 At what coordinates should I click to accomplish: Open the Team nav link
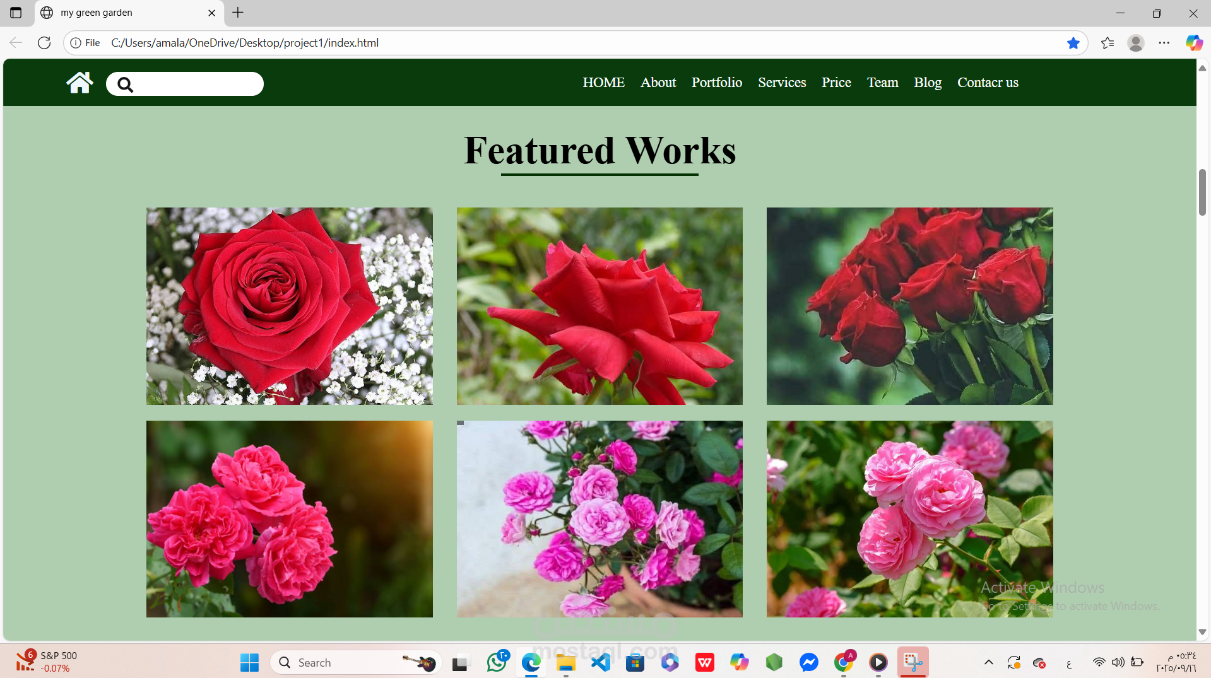[x=882, y=83]
